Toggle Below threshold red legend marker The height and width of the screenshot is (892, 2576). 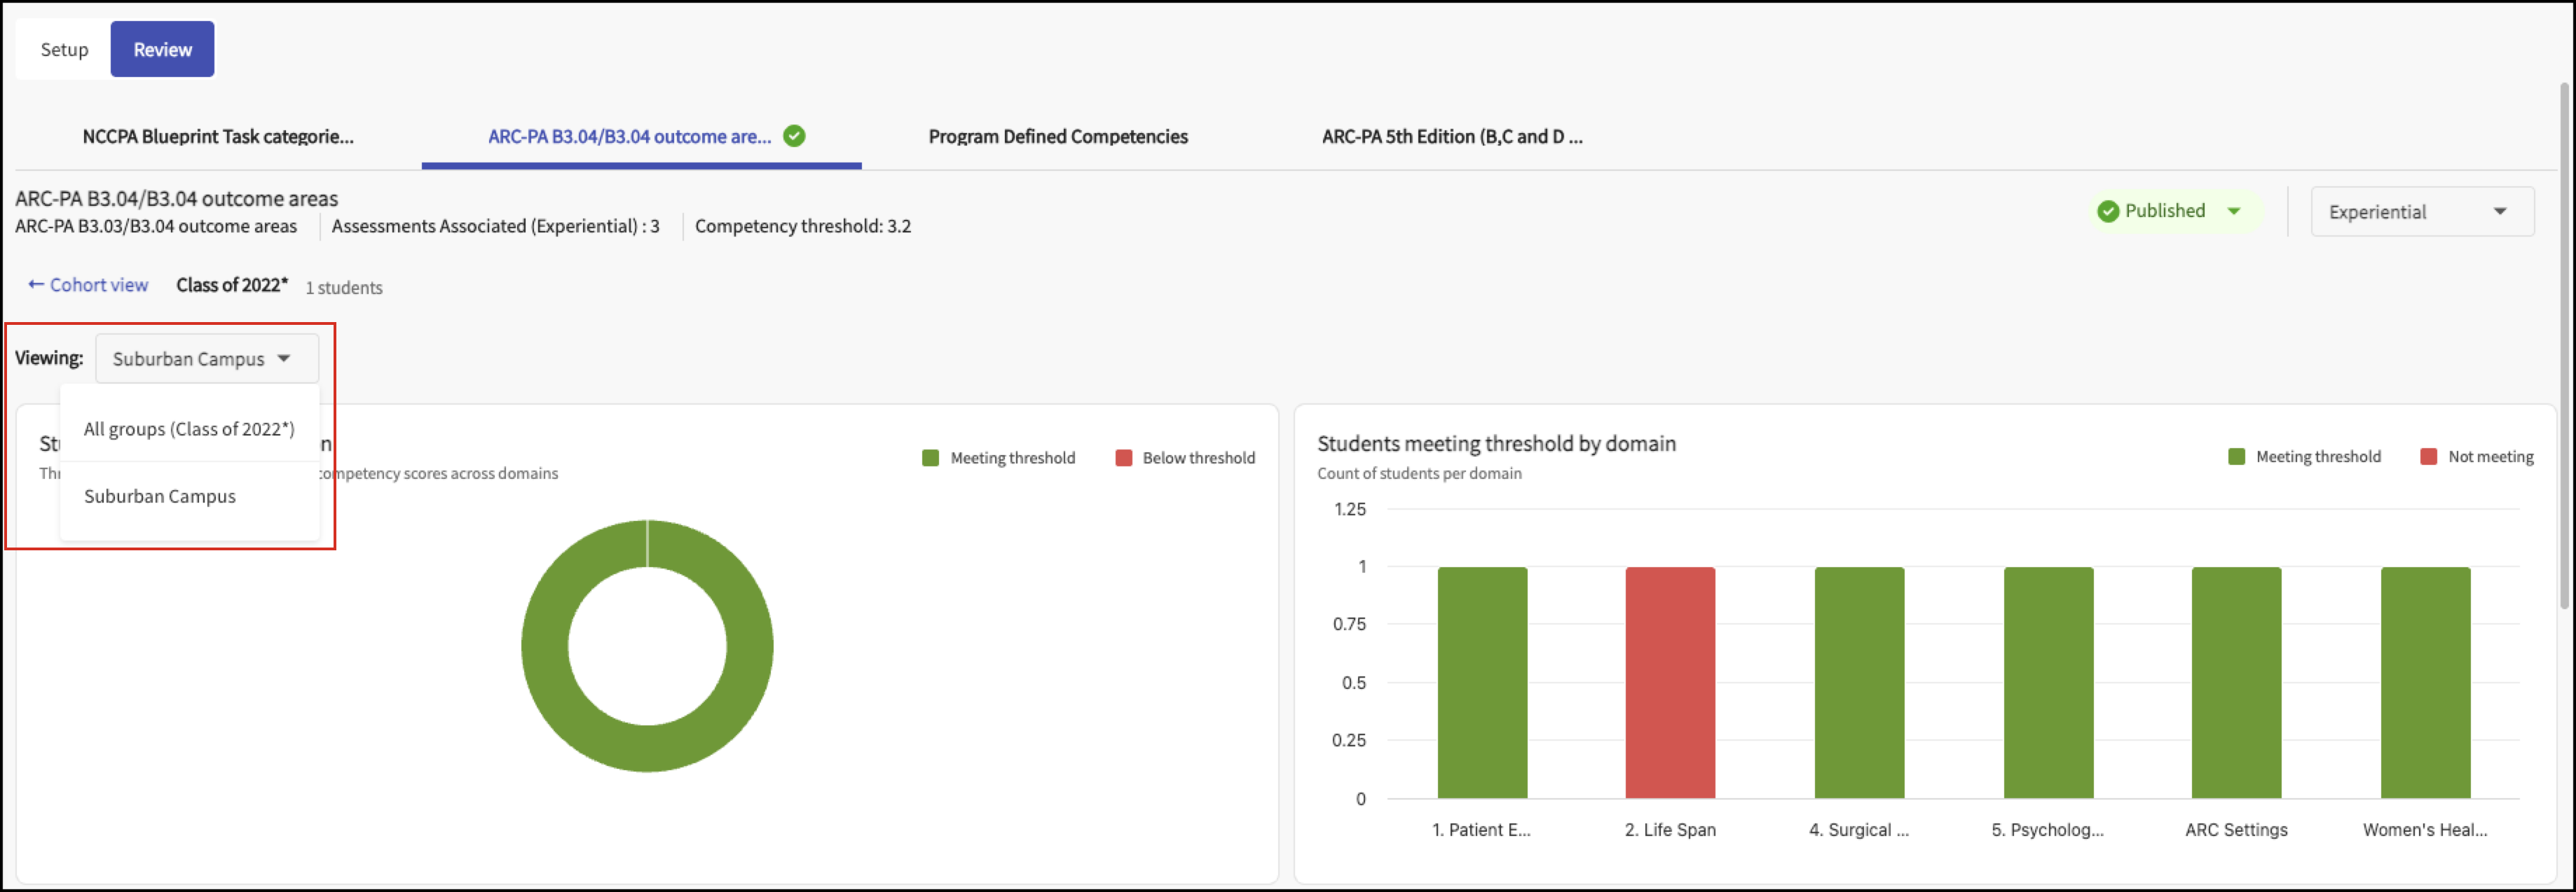[x=1124, y=457]
